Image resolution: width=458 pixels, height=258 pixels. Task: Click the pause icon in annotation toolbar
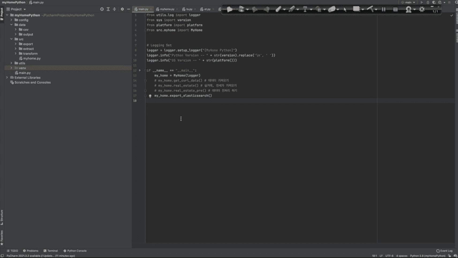[x=384, y=9]
